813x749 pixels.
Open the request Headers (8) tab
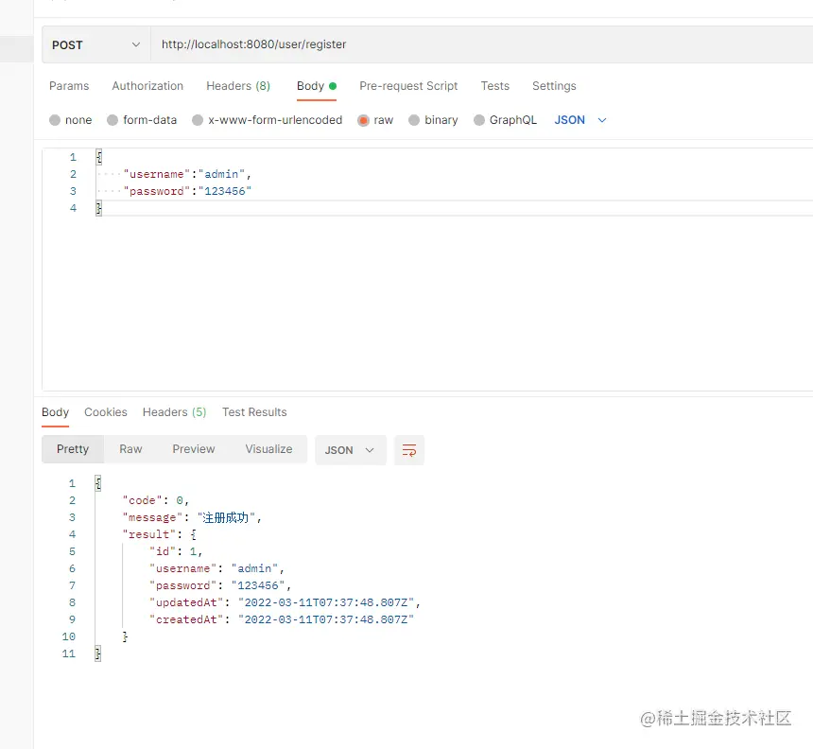[238, 85]
